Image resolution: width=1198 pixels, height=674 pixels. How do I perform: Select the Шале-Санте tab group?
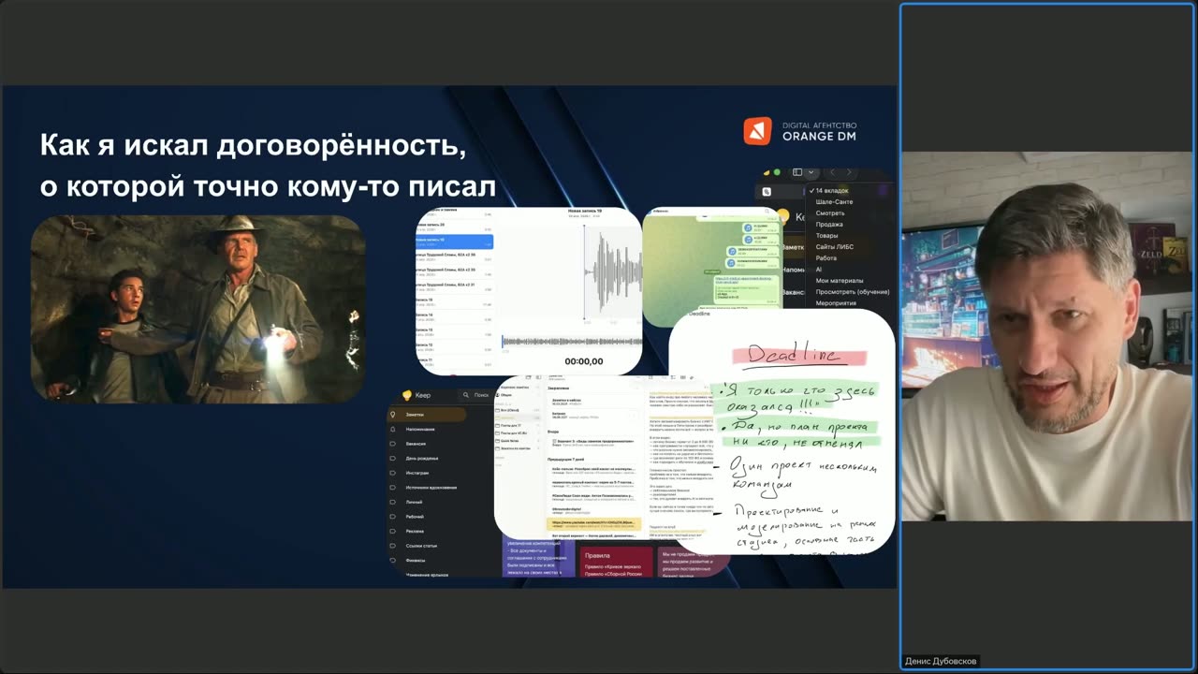834,202
